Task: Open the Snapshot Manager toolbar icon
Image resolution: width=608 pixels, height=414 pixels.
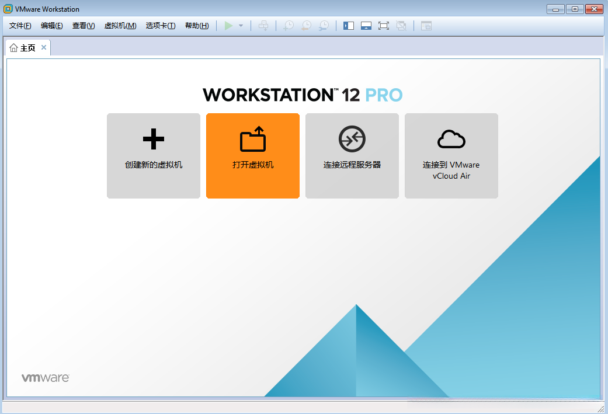Action: click(324, 26)
